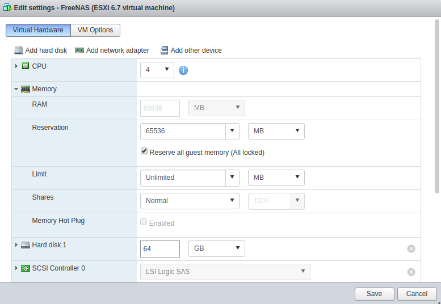Switch to the Virtual Hardware tab
Viewport: 441px width, 304px height.
click(x=38, y=30)
